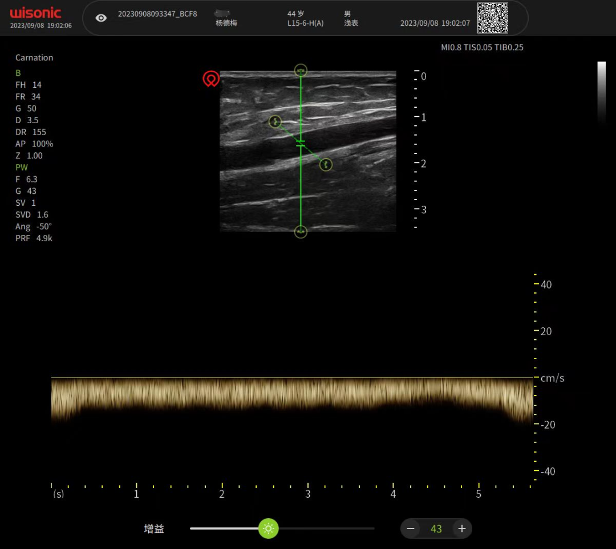Select the B mode label

click(x=18, y=73)
